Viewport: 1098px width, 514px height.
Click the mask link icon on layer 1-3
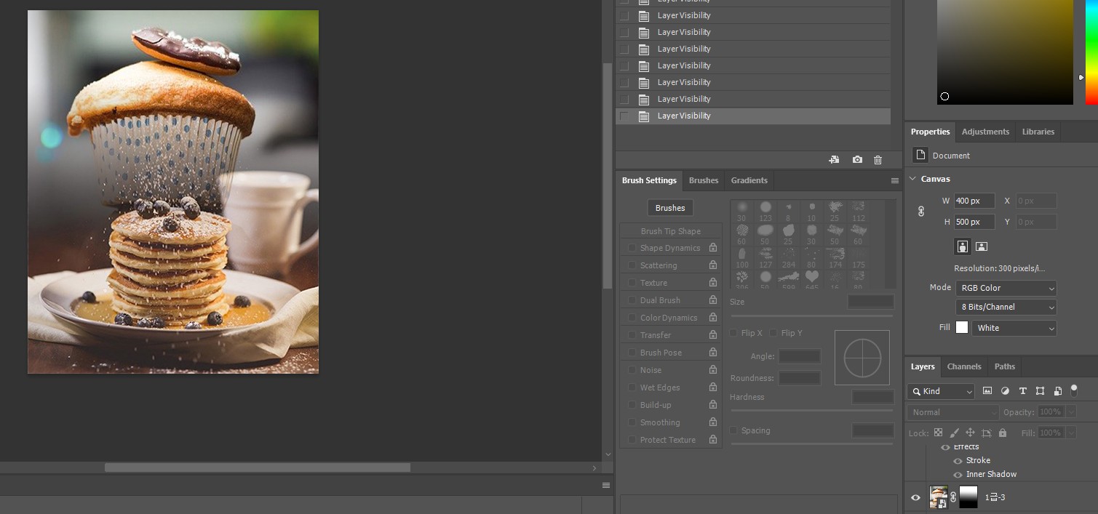(953, 497)
